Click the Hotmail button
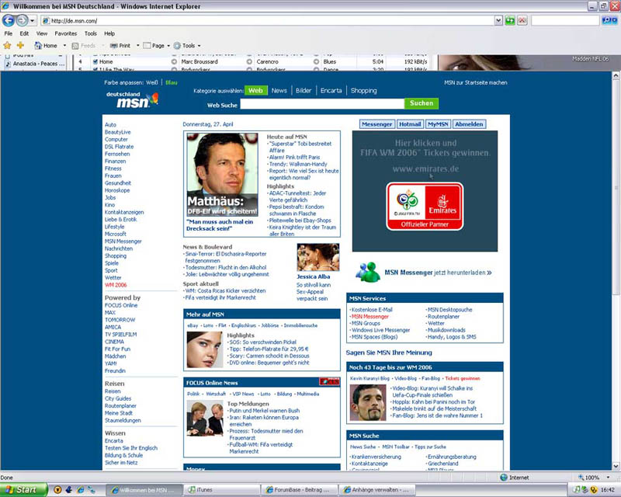Image resolution: width=621 pixels, height=497 pixels. [410, 124]
